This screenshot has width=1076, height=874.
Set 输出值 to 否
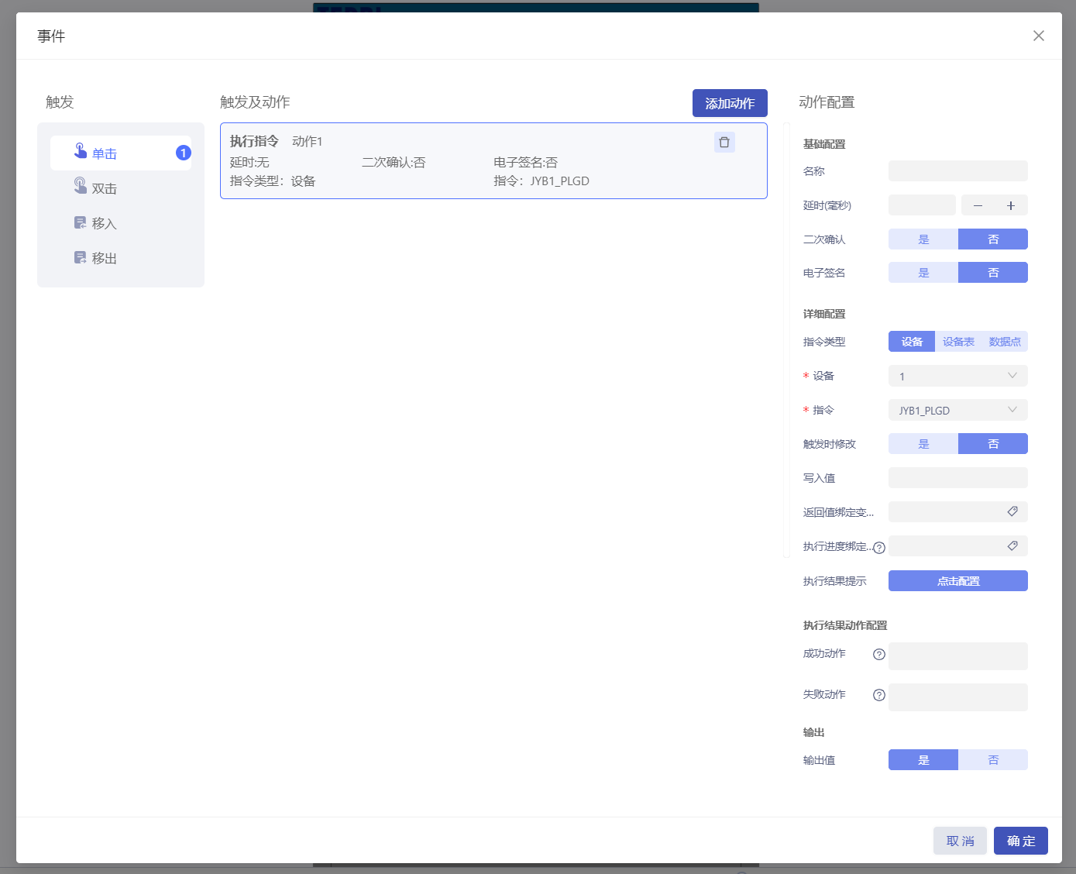click(992, 760)
